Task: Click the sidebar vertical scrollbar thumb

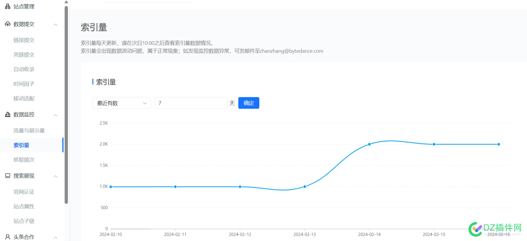Action: 66,105
